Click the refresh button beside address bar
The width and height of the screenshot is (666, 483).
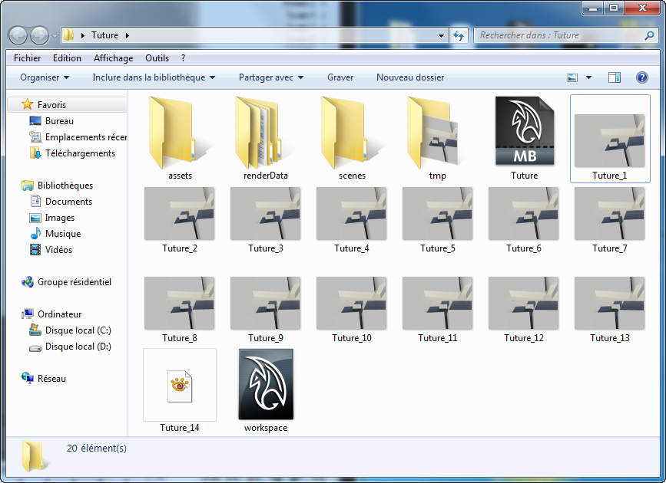click(x=459, y=35)
